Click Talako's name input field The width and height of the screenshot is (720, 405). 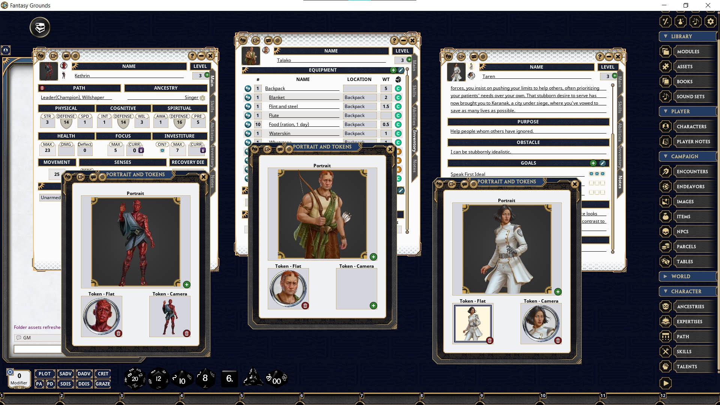330,60
